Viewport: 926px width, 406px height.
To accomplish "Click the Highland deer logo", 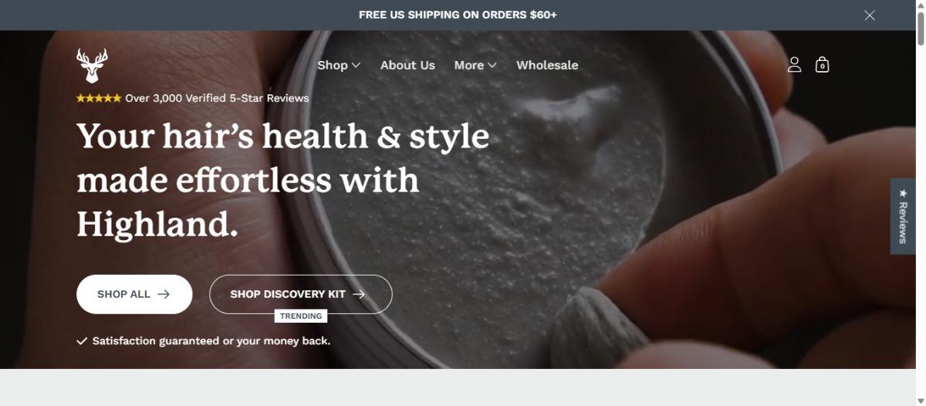I will pyautogui.click(x=92, y=66).
